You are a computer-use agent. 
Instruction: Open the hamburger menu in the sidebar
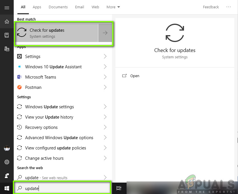coord(7,7)
